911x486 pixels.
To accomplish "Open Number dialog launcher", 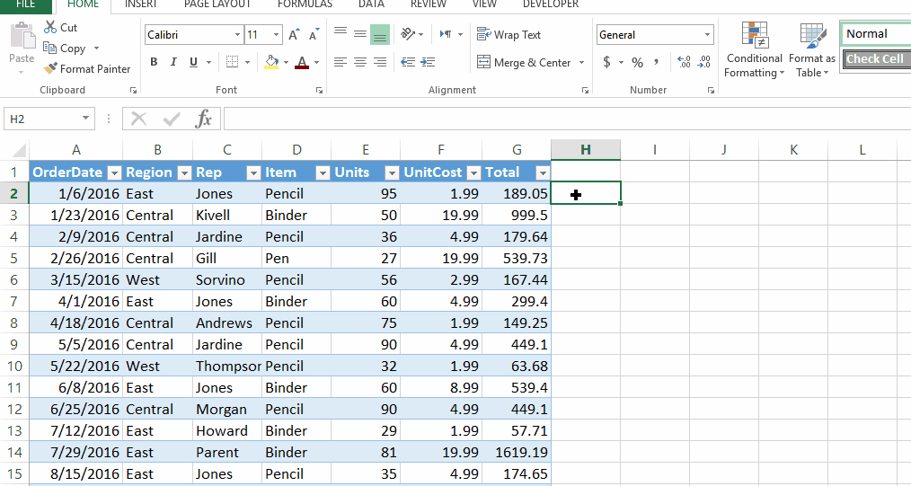I will pos(711,90).
